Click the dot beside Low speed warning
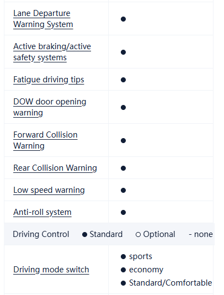The width and height of the screenshot is (224, 295). [123, 190]
